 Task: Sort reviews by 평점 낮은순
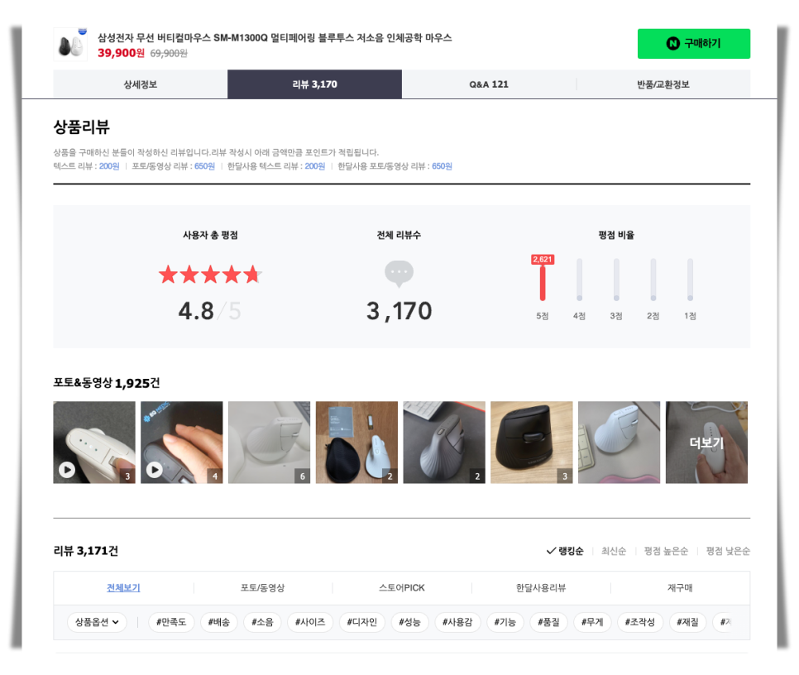pos(728,551)
